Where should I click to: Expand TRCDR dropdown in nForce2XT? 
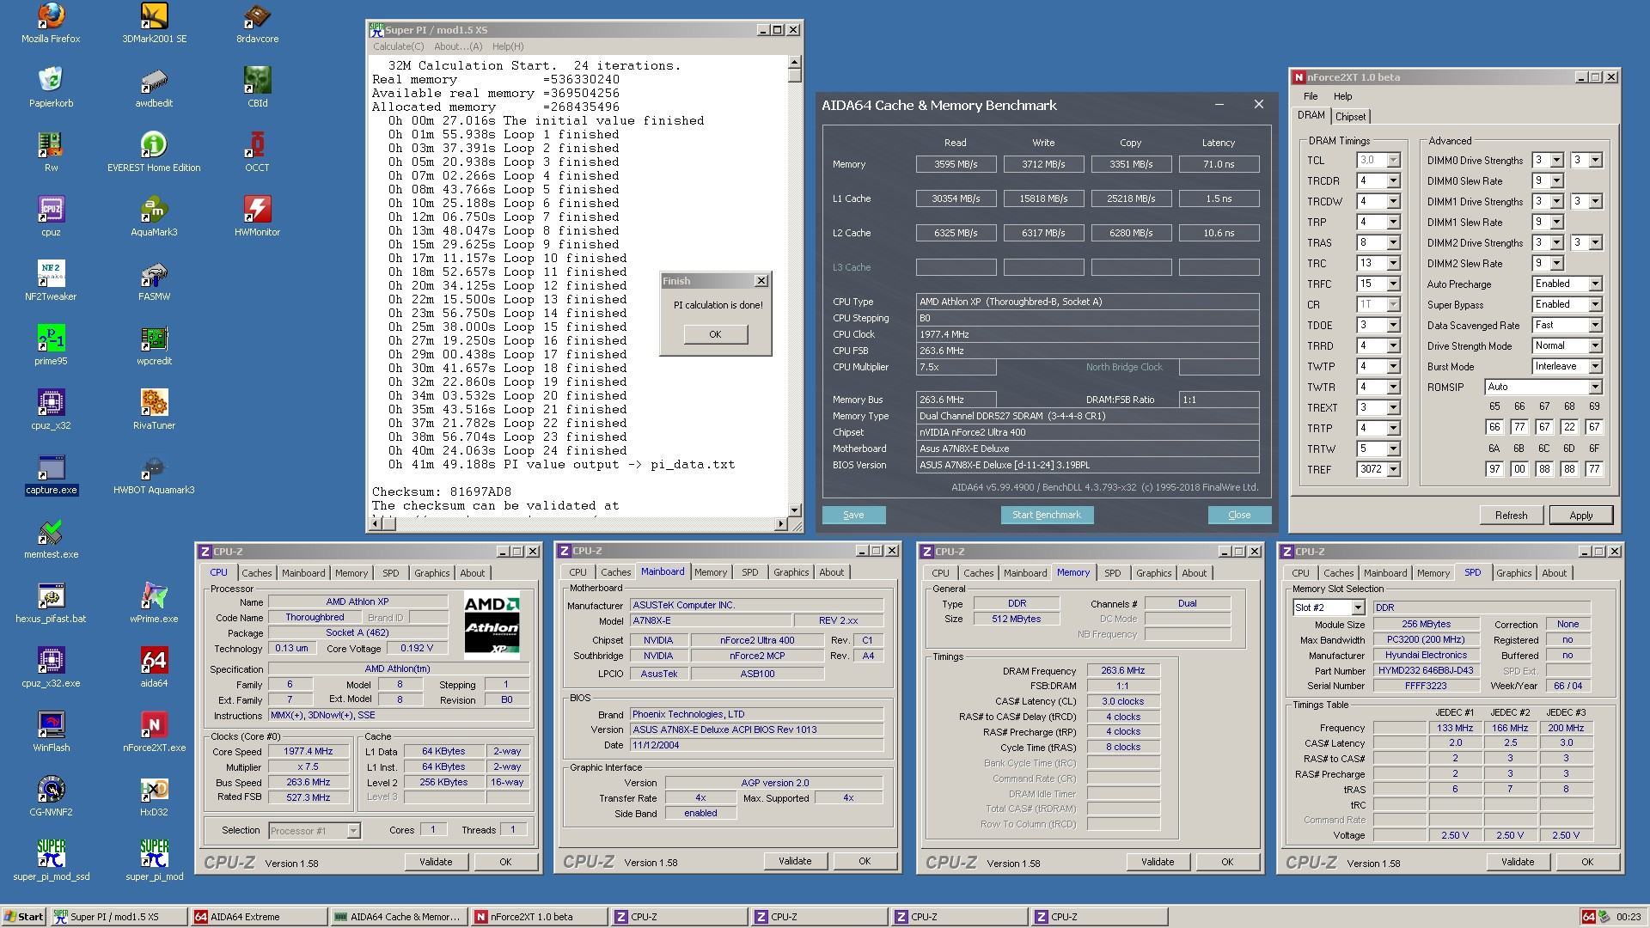coord(1393,180)
